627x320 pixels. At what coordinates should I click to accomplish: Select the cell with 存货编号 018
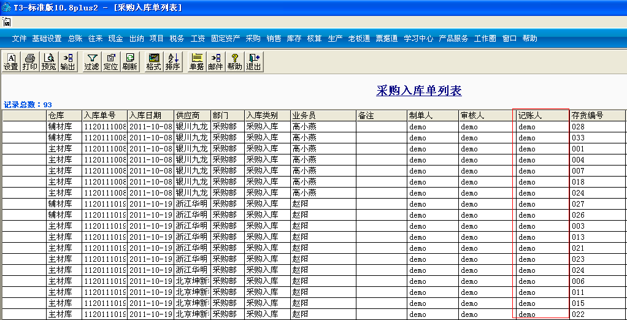point(597,182)
